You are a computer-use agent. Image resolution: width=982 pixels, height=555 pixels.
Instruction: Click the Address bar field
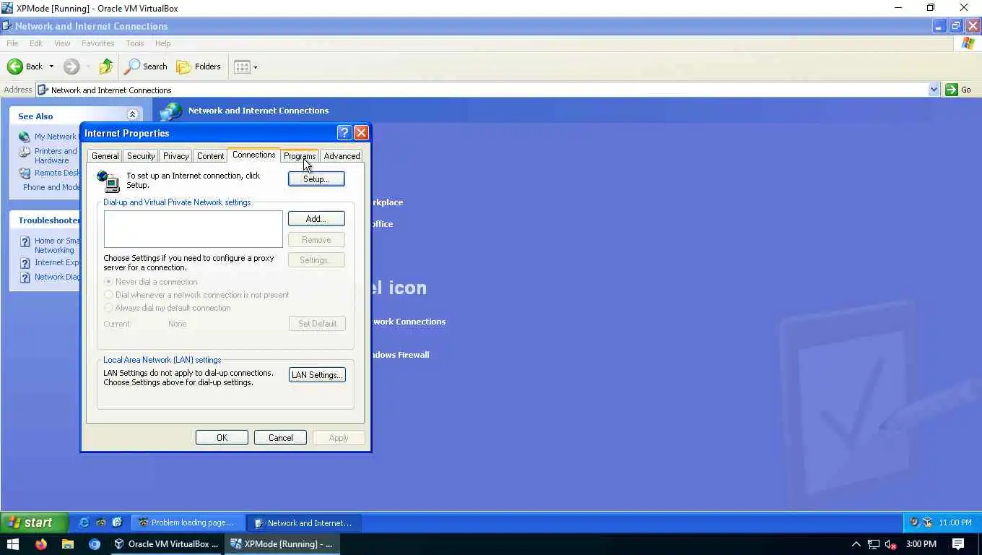tap(488, 90)
